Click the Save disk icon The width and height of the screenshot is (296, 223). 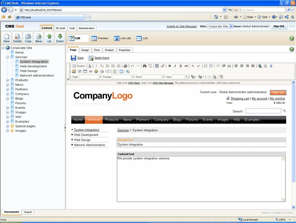(77, 58)
